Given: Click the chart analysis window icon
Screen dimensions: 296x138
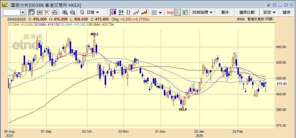Looking at the screenshot, I should pos(5,5).
